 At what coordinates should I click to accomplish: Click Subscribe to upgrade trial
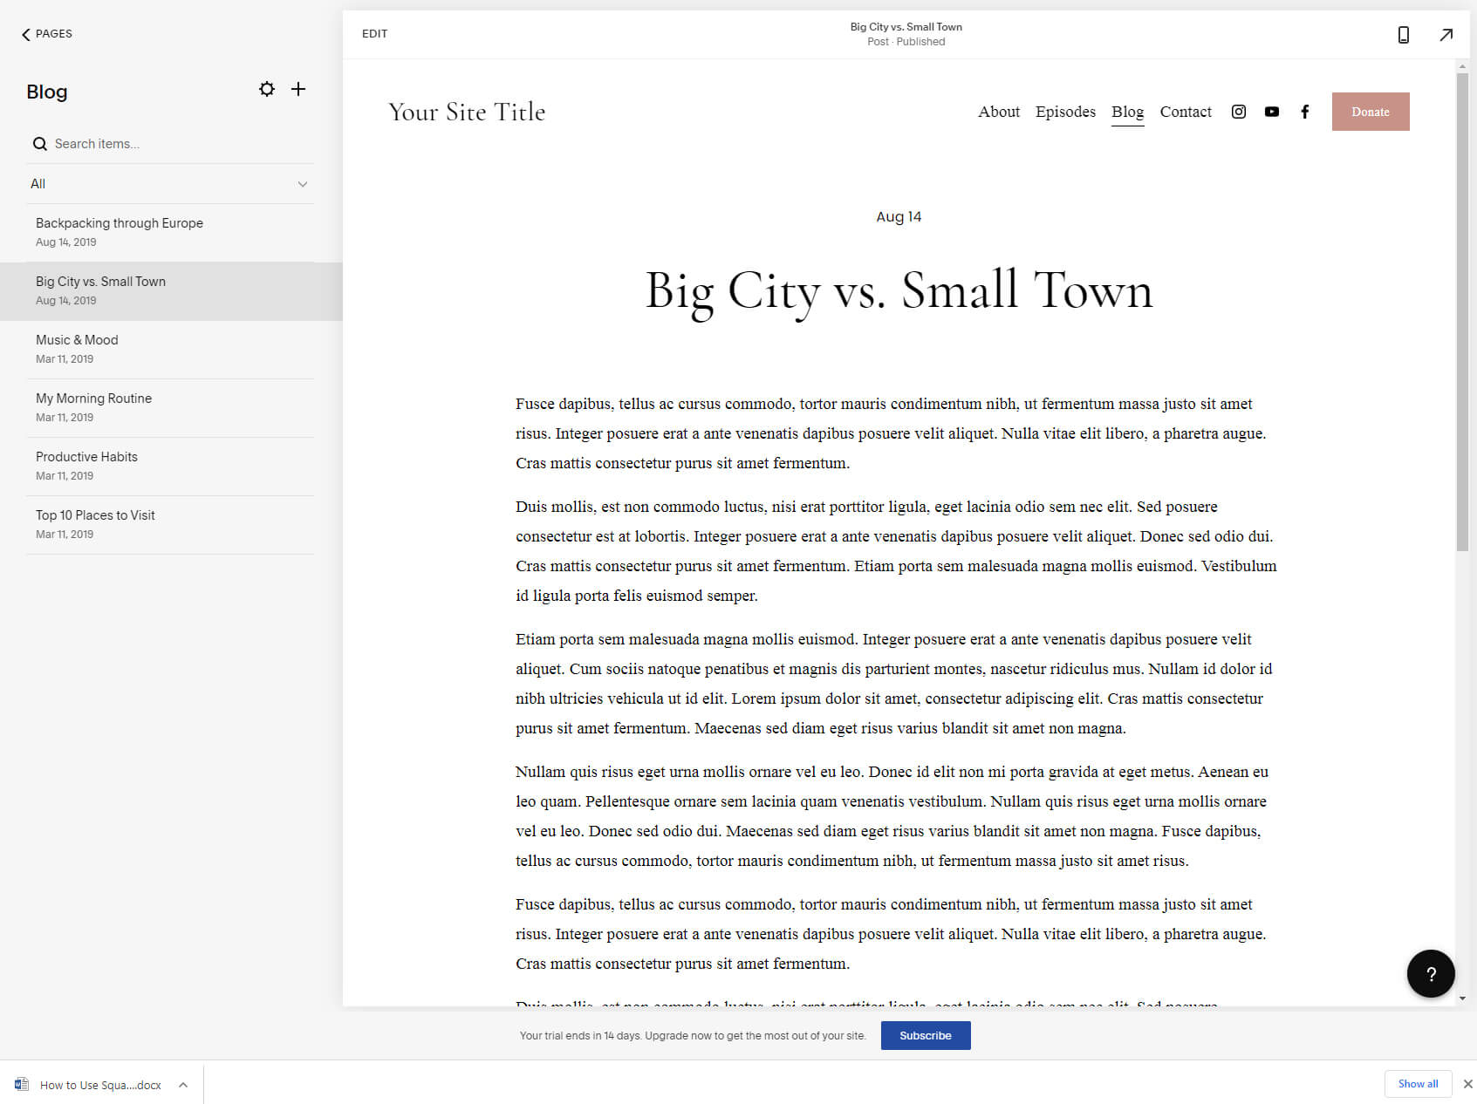coord(925,1035)
